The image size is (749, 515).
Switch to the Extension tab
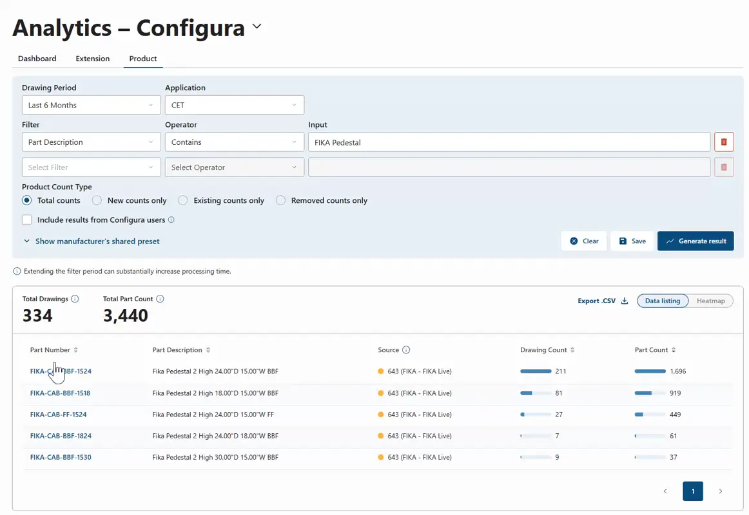pos(93,59)
